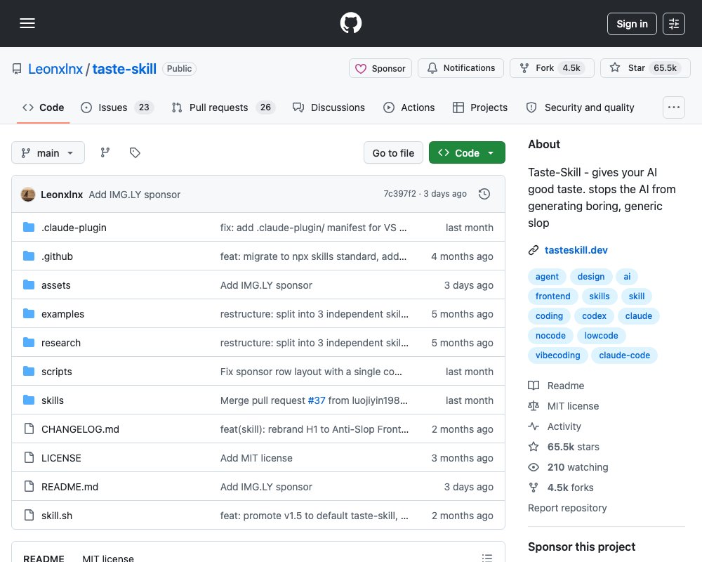Open more repository tabs ellipsis menu
This screenshot has height=562, width=702.
(674, 107)
